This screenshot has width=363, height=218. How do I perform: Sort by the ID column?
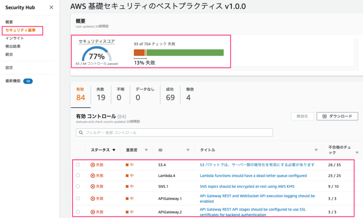(174, 150)
